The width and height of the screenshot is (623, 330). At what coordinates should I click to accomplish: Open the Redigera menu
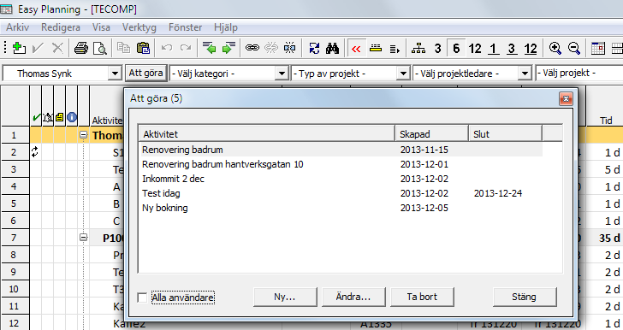(x=61, y=27)
